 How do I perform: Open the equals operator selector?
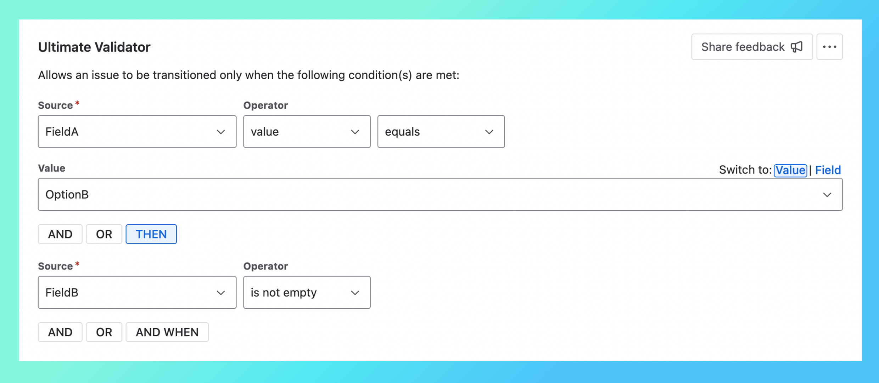(x=441, y=132)
